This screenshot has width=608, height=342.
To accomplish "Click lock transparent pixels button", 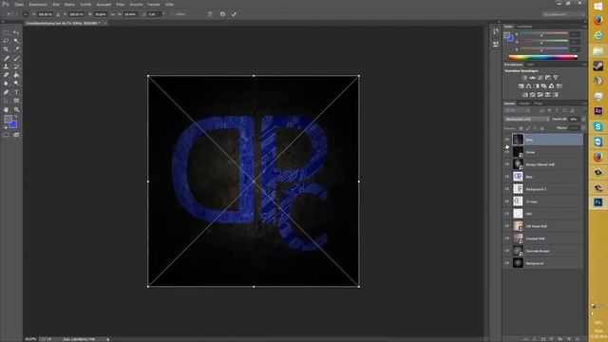I will point(521,128).
